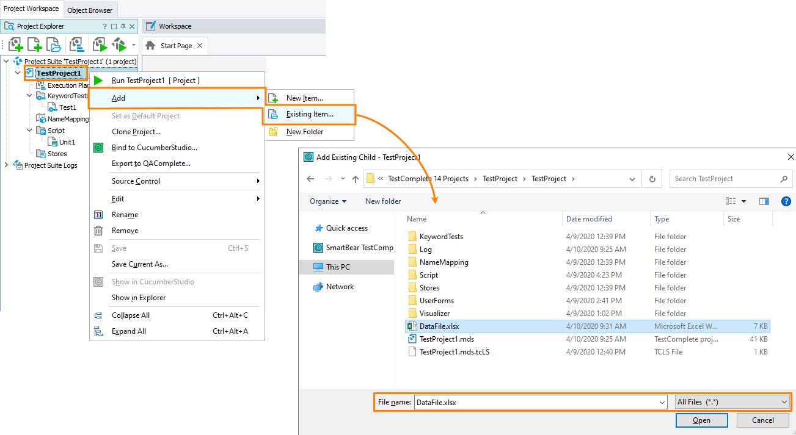This screenshot has height=435, width=796.
Task: Click the Open button
Action: tap(701, 420)
